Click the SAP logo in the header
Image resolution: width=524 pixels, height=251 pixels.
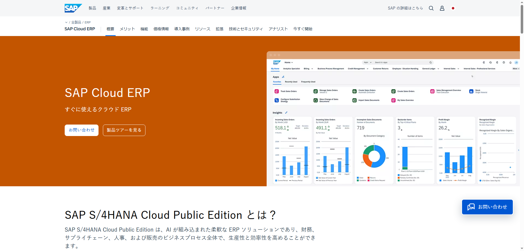73,8
